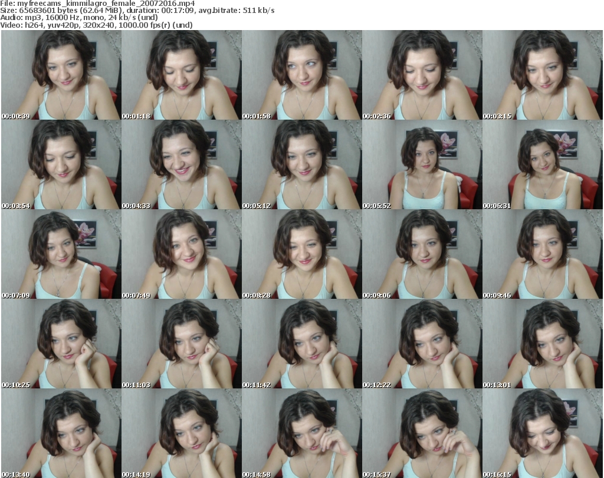Click the last frame stamped 00:16:15
604x478 pixels.
tap(543, 433)
